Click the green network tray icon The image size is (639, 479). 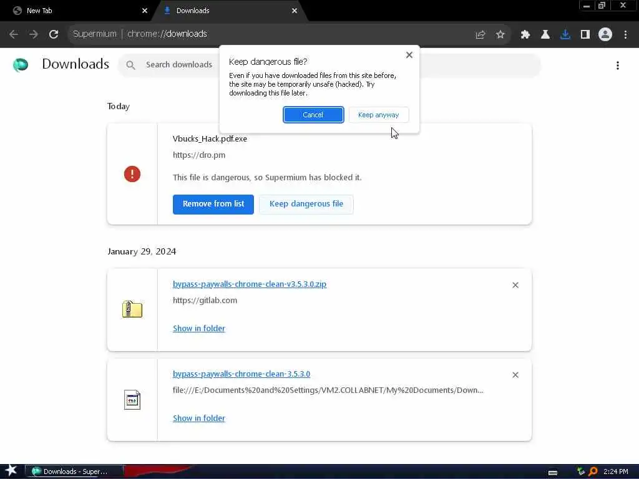coord(581,472)
